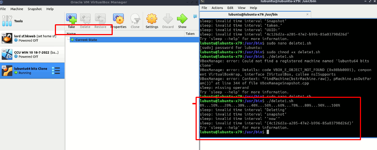Close the lubuntu@lubuntu-x79 terminal tab
Viewport: 377px width, 150px height.
click(308, 14)
